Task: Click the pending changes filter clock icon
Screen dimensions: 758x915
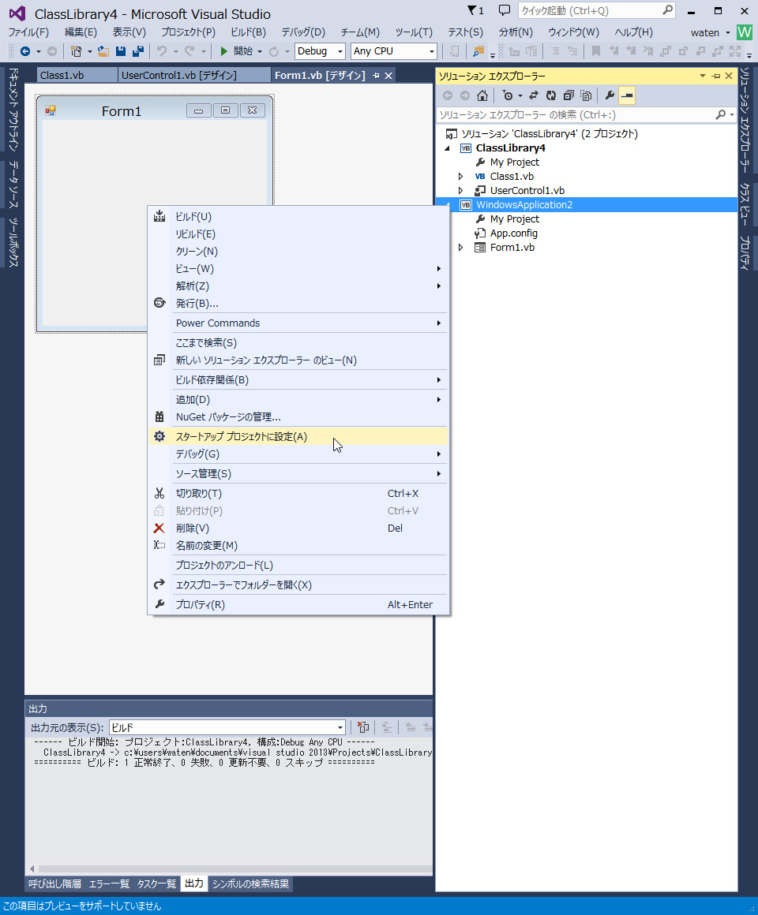Action: pos(508,95)
